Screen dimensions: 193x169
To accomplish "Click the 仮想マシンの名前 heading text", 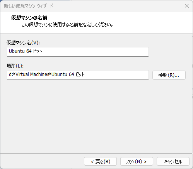I will pyautogui.click(x=29, y=18).
